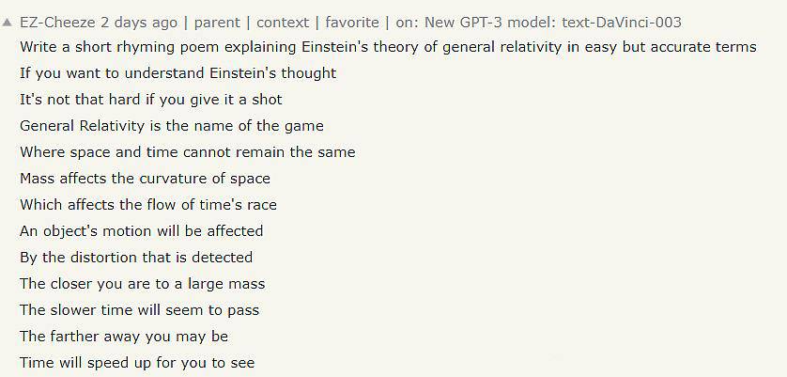Click the line "Time will speed up for you"
Screen dimensions: 787x377
tap(136, 363)
